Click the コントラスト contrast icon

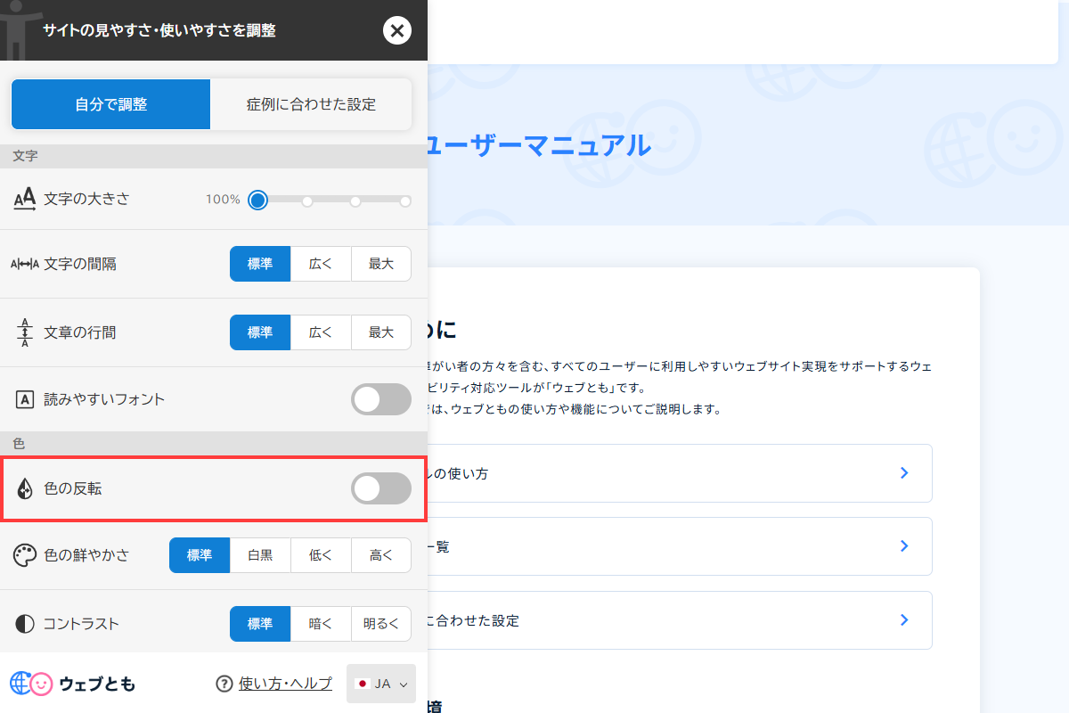(24, 623)
